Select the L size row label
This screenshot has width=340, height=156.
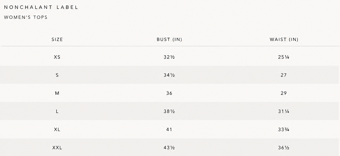(x=57, y=111)
